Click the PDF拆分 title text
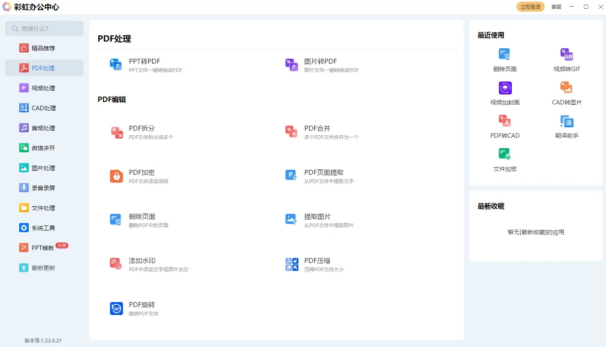This screenshot has width=606, height=347. (x=142, y=129)
